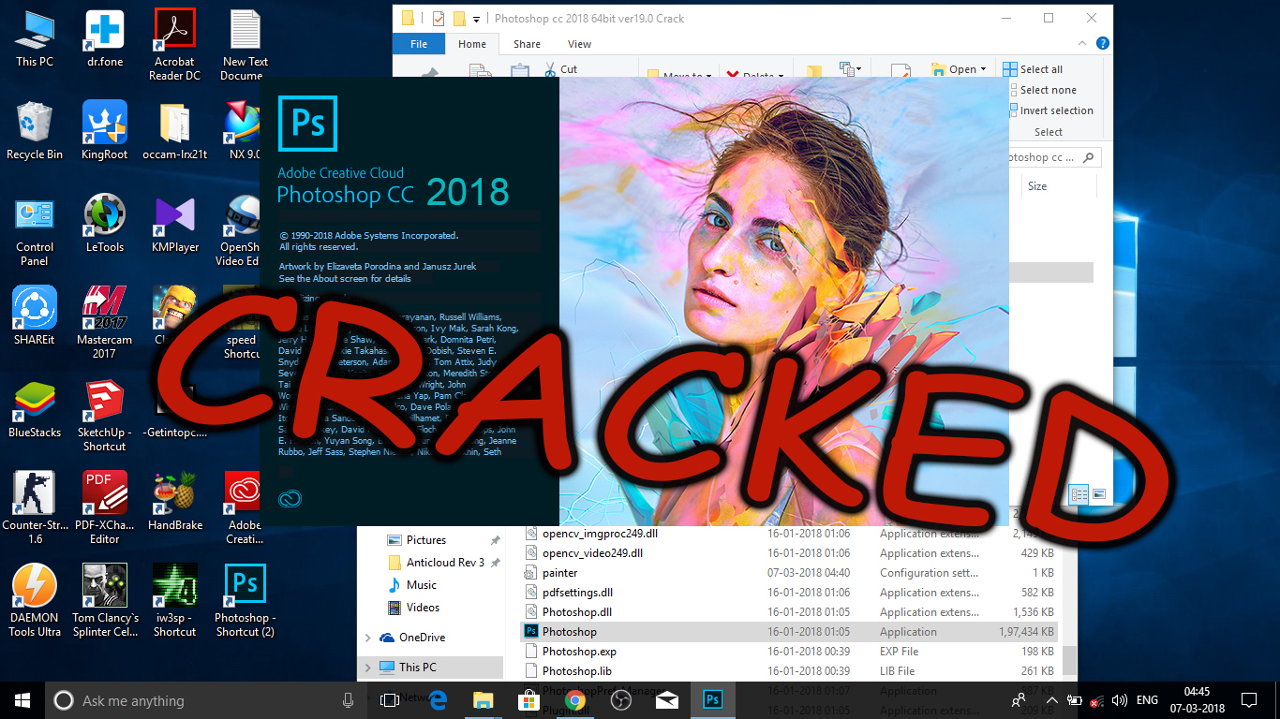Image resolution: width=1280 pixels, height=719 pixels.
Task: Launch KingRoot from the desktop
Action: pos(104,131)
